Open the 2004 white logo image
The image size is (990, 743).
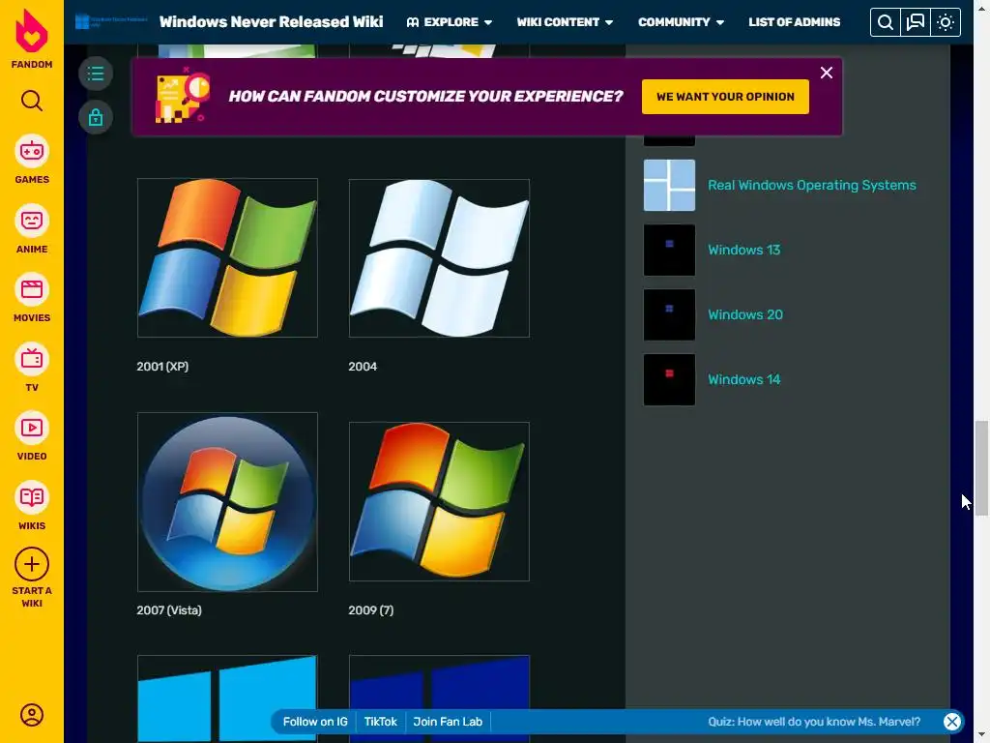440,257
